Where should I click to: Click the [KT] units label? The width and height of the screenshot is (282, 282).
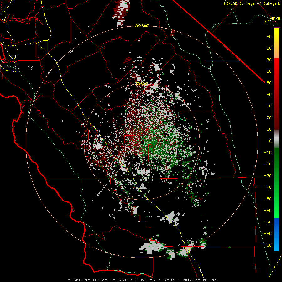[268, 22]
